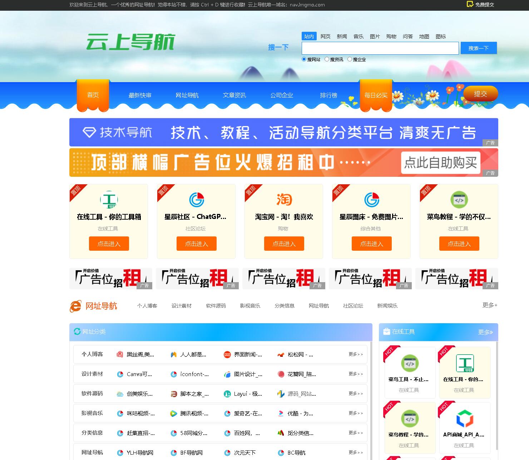Click the briefcase icon beside 在线工具 panel
529x460 pixels.
click(386, 331)
